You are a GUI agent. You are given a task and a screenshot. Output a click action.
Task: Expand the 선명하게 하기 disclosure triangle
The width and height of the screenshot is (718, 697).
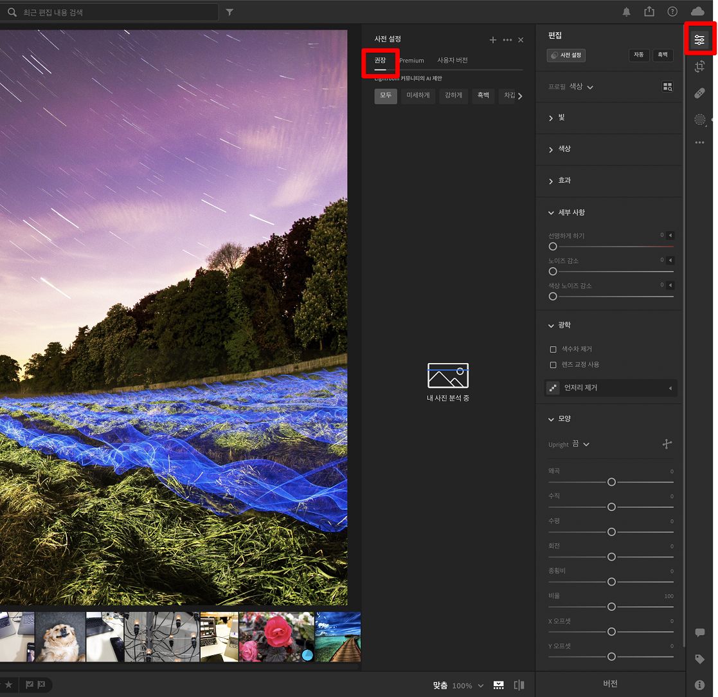670,236
